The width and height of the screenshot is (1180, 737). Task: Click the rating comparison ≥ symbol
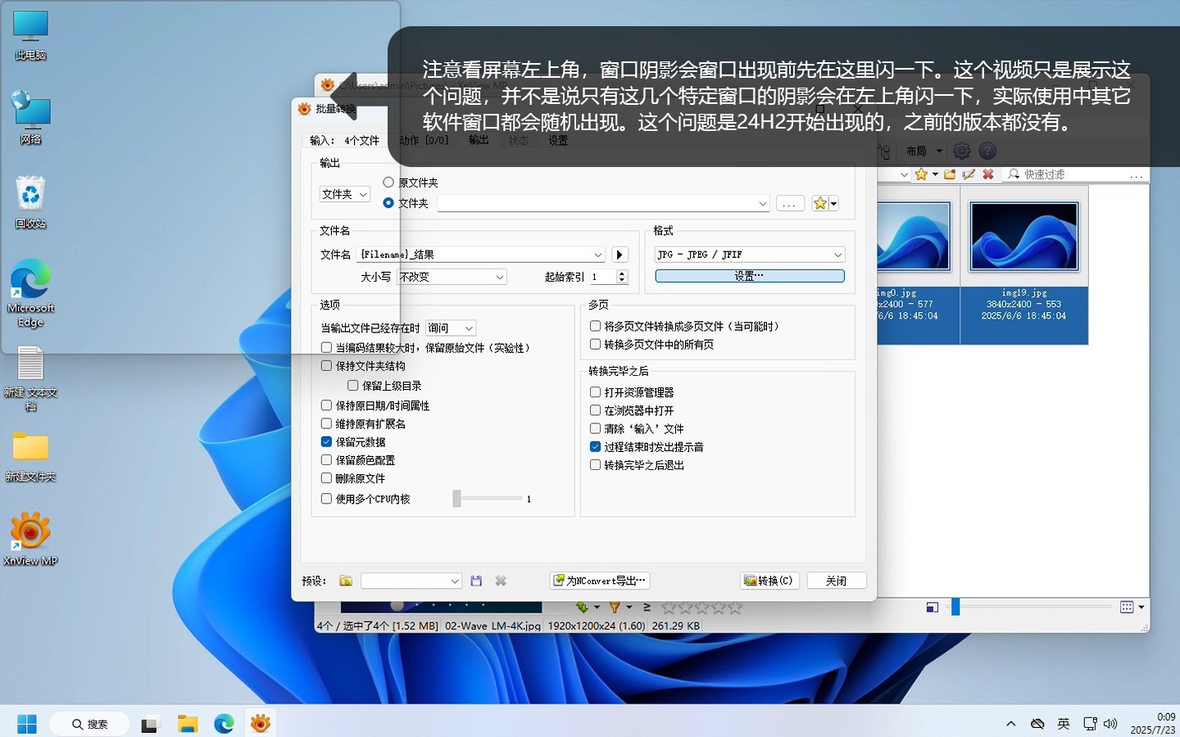(x=647, y=607)
